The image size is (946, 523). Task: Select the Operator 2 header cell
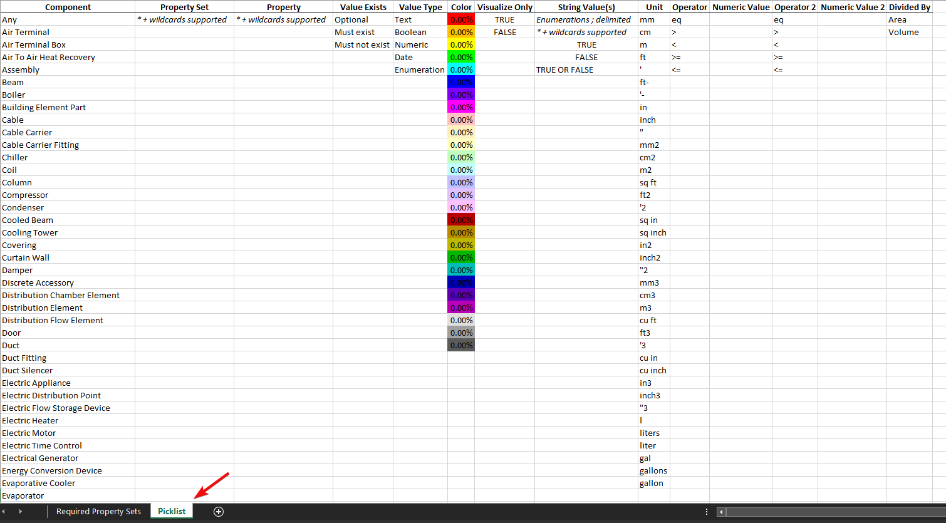[795, 7]
